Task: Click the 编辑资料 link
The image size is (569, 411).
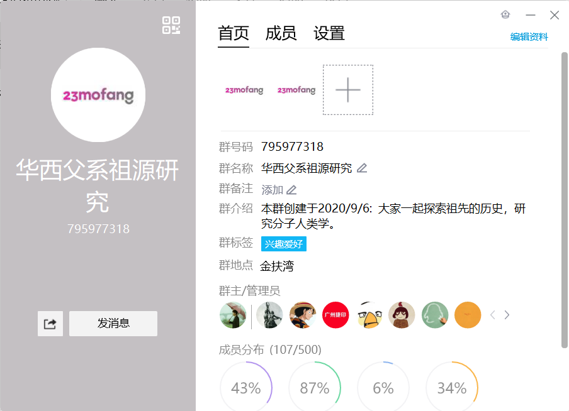Action: (x=529, y=37)
